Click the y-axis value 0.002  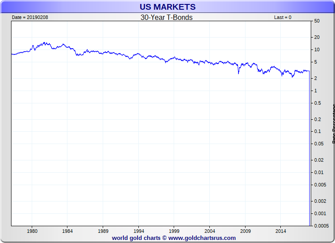point(320,201)
